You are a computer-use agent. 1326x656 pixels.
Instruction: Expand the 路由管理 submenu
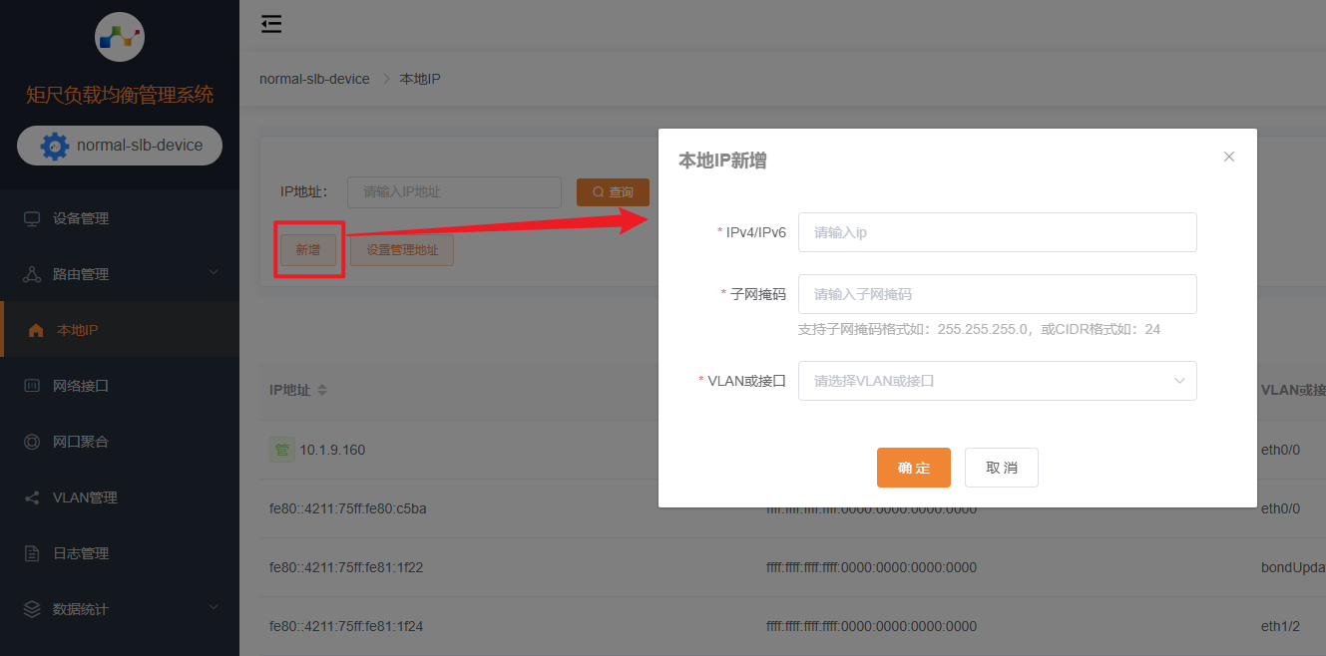[214, 273]
